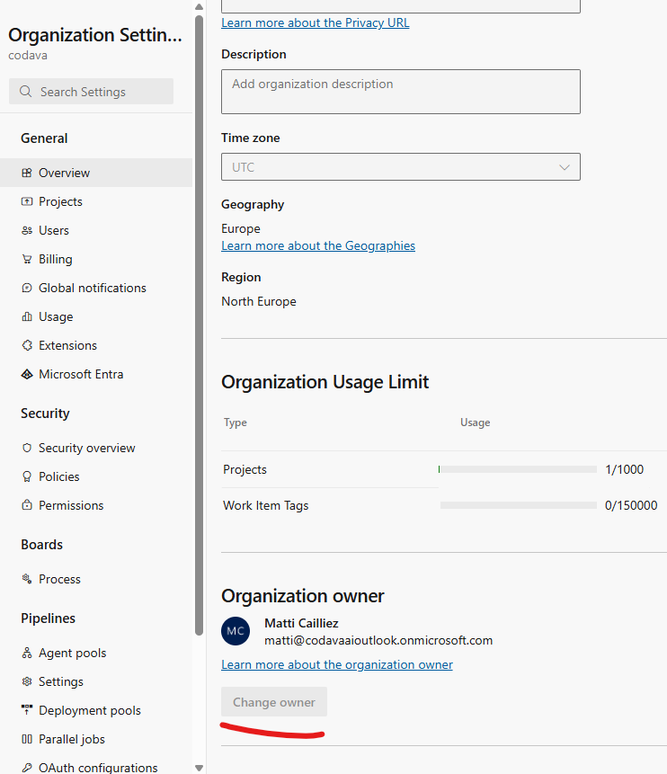This screenshot has width=667, height=774.
Task: Click the Search Settings input field
Action: (x=91, y=92)
